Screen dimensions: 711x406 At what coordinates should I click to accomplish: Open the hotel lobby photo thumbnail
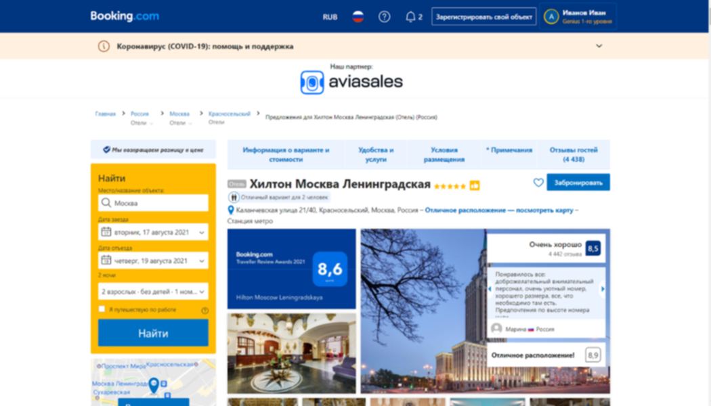(292, 353)
